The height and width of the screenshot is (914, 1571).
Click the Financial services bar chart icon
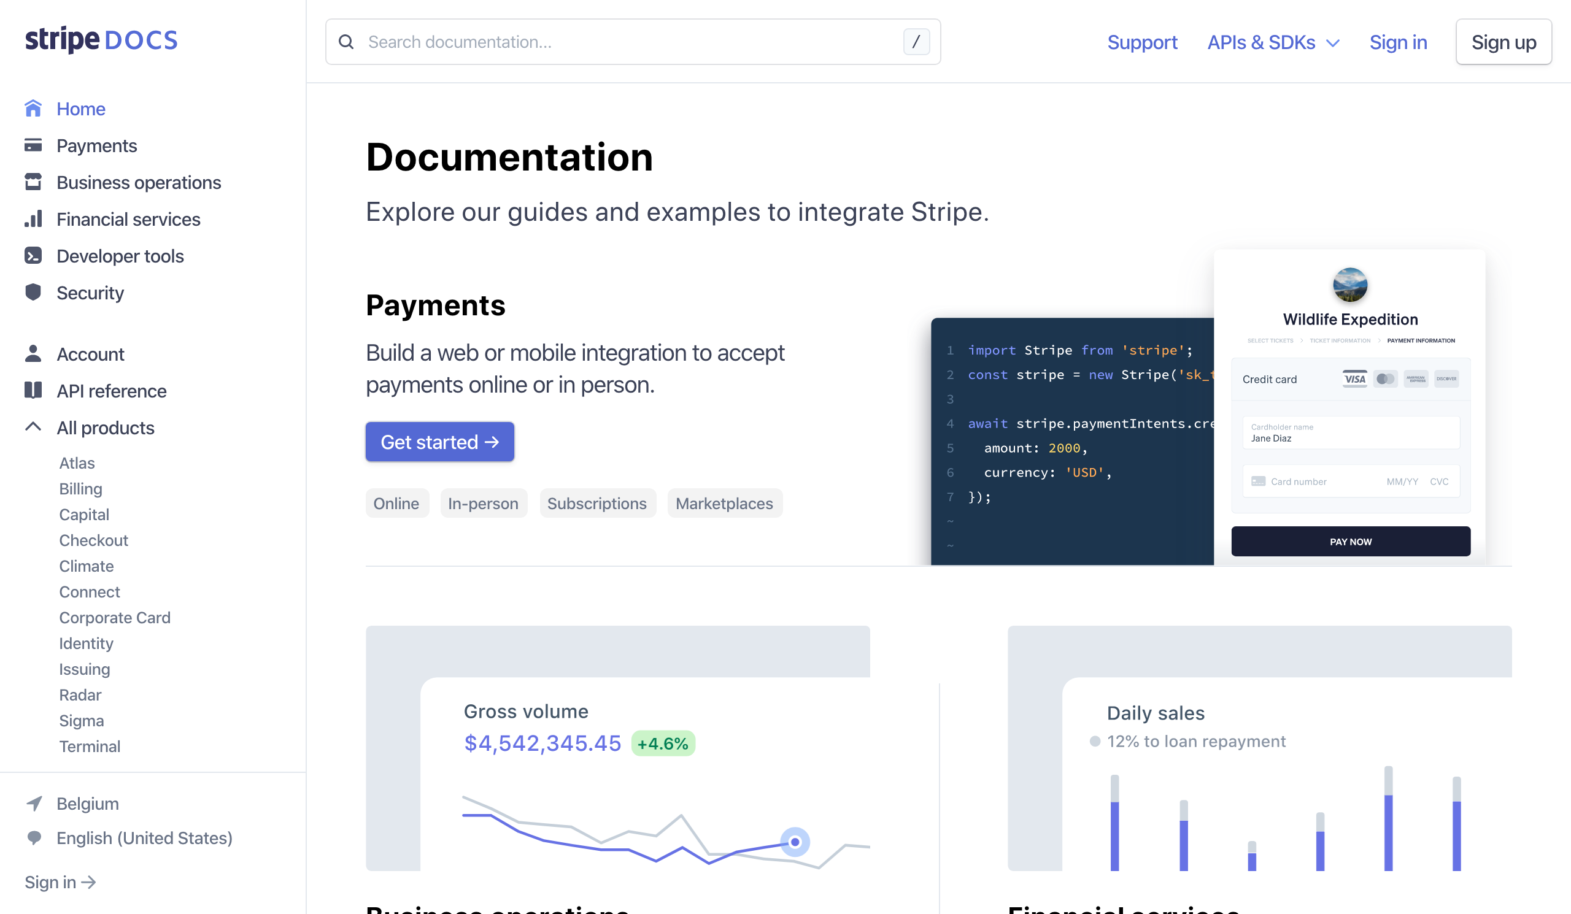coord(33,219)
